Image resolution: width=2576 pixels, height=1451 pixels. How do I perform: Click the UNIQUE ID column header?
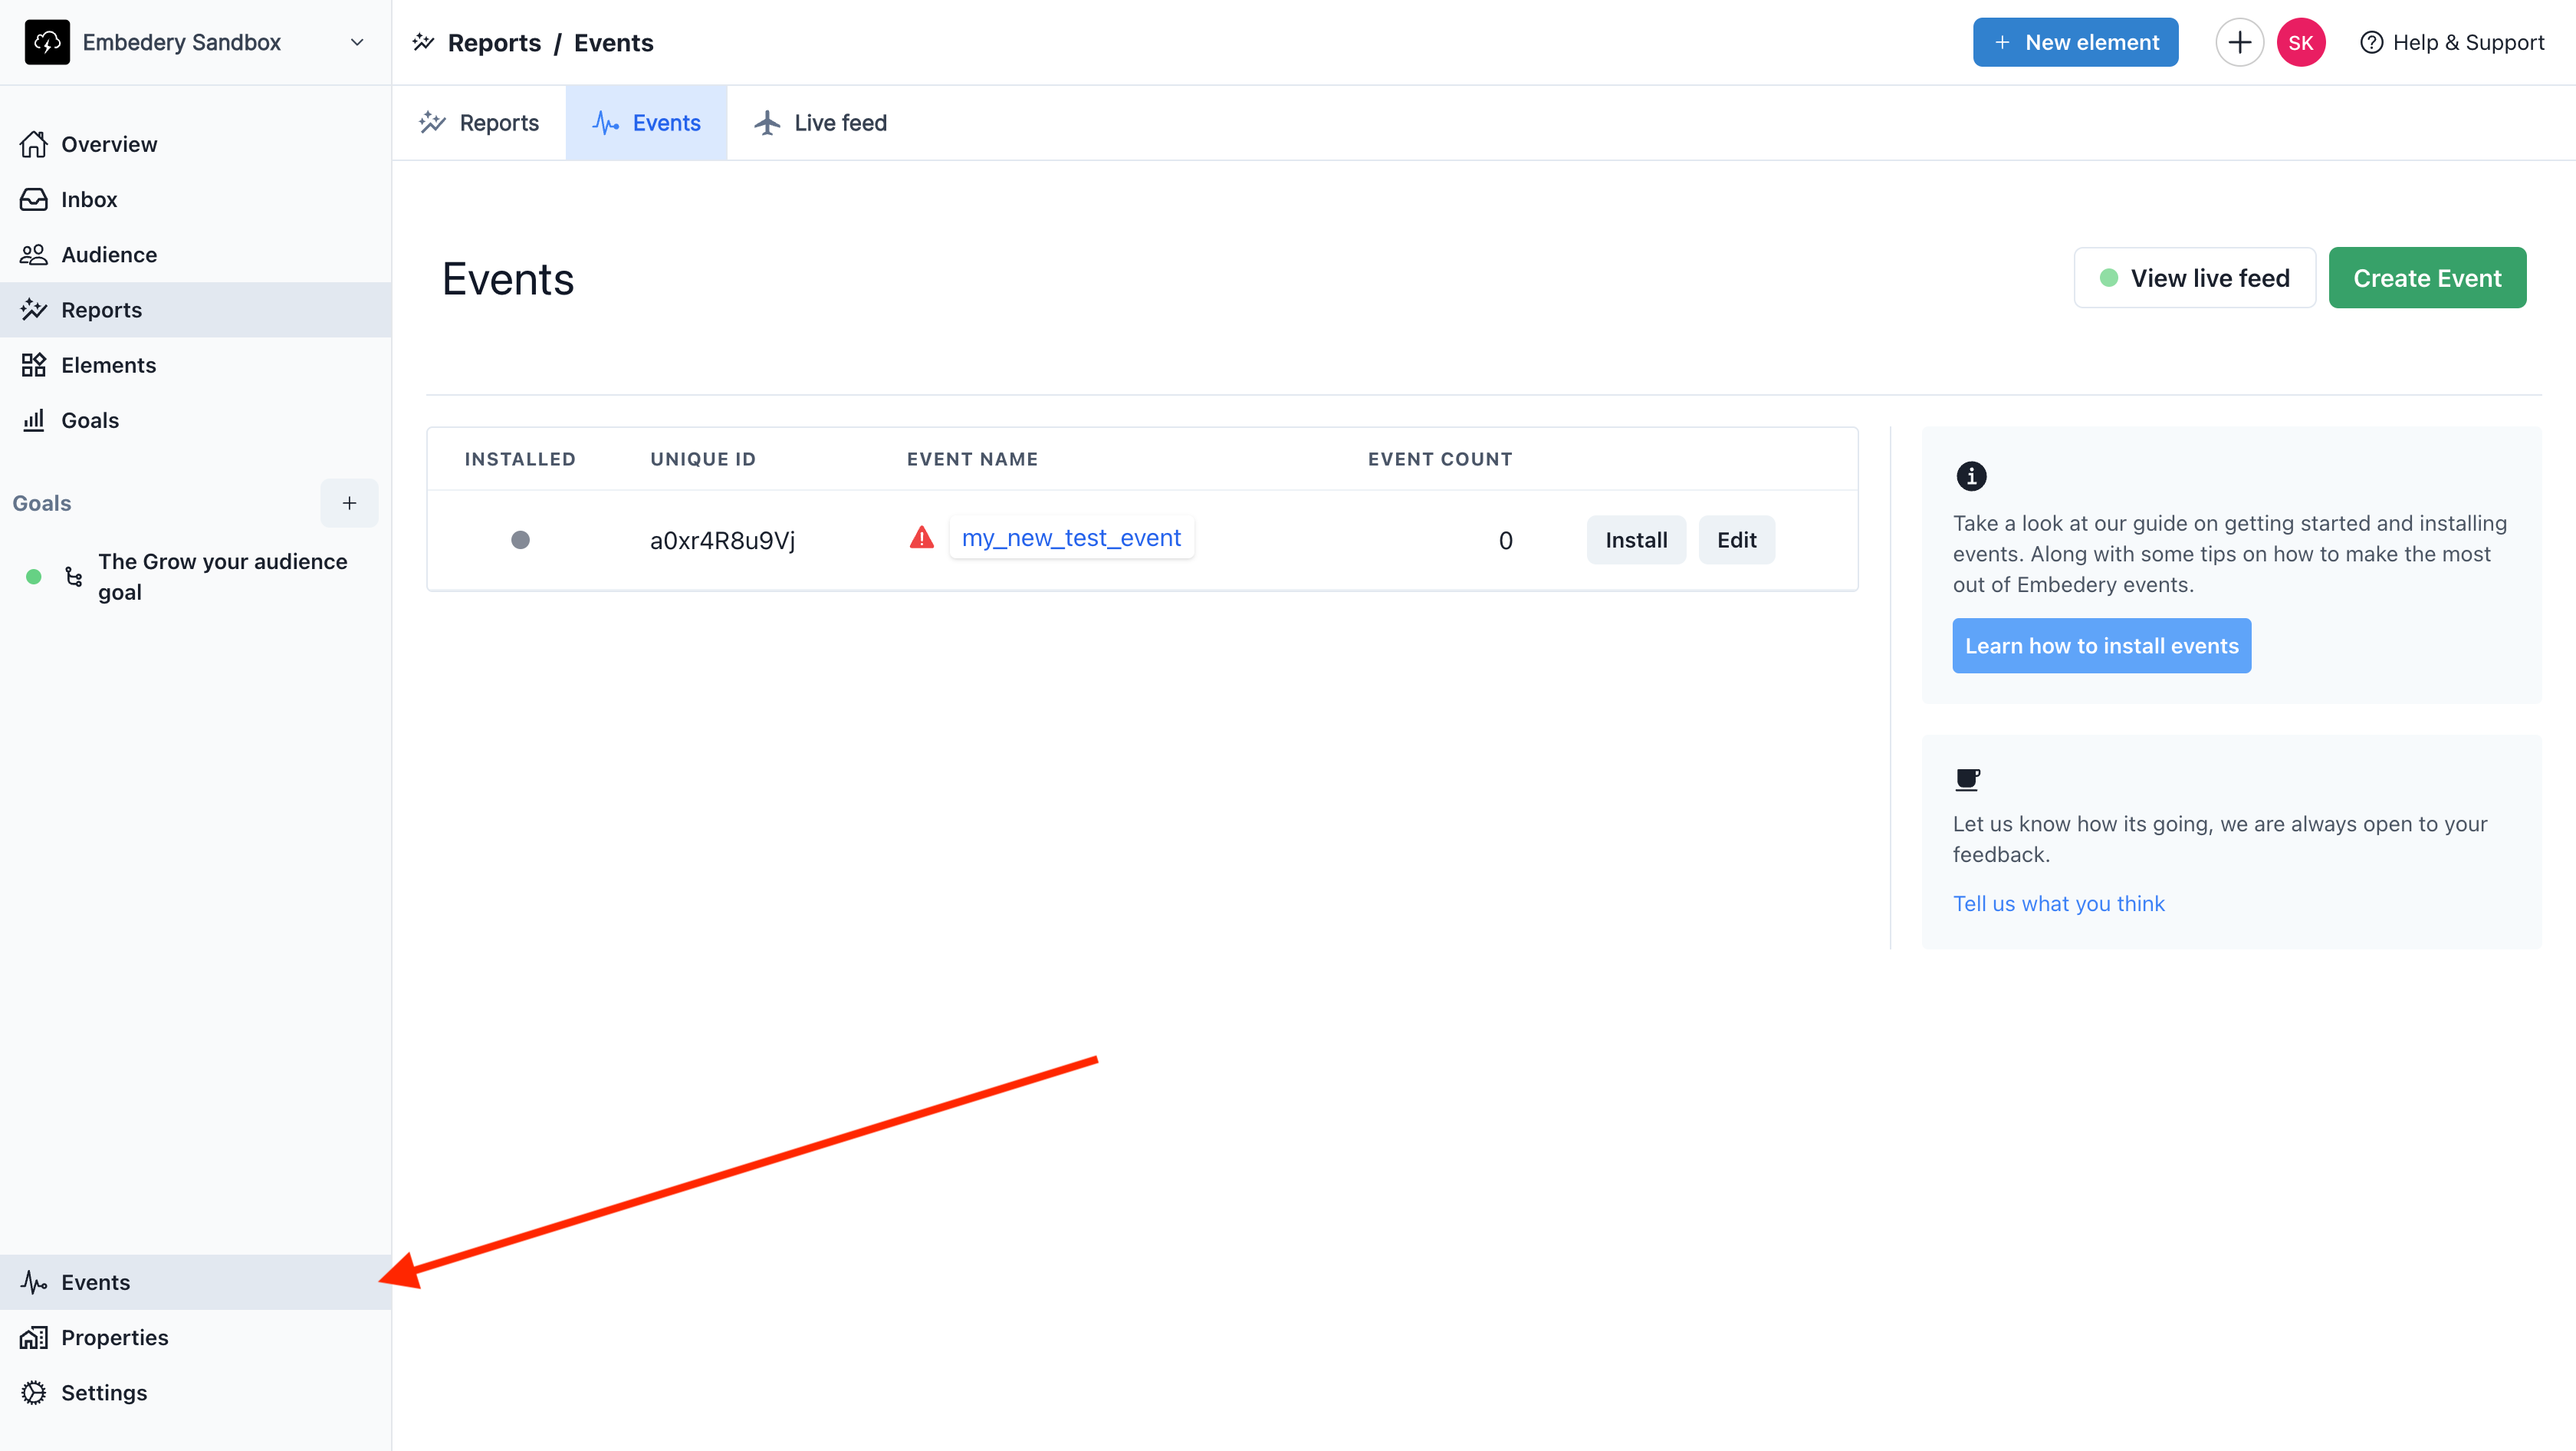703,459
